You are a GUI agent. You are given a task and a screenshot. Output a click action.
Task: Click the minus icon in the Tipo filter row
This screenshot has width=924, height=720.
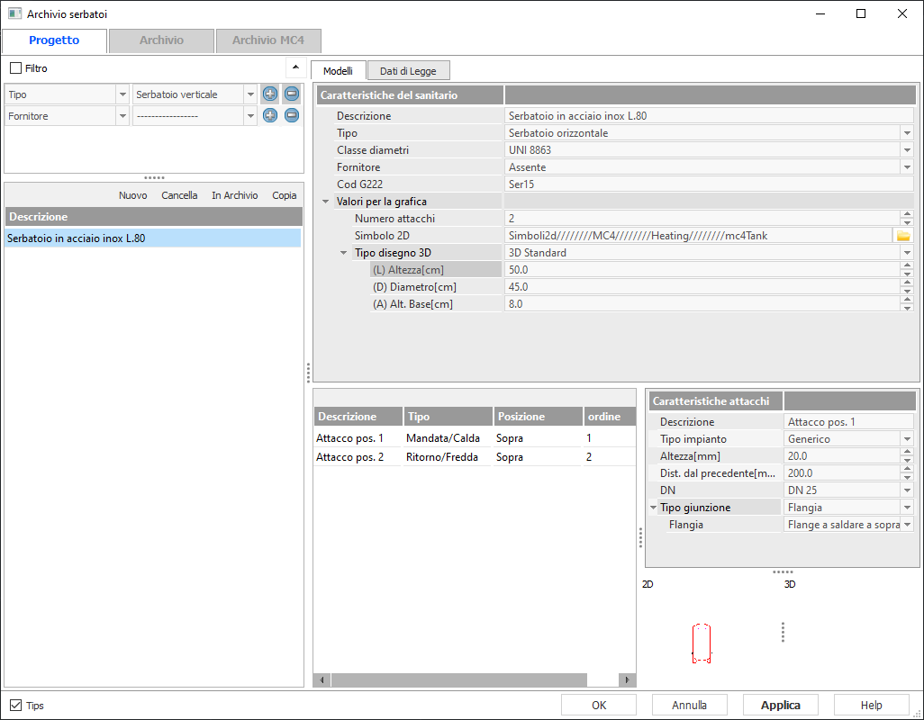click(291, 94)
